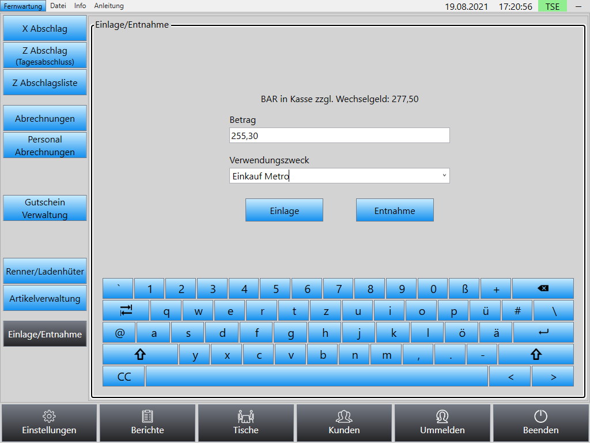The height and width of the screenshot is (443, 590).
Task: Select Ummelden switch user icon
Action: [442, 423]
